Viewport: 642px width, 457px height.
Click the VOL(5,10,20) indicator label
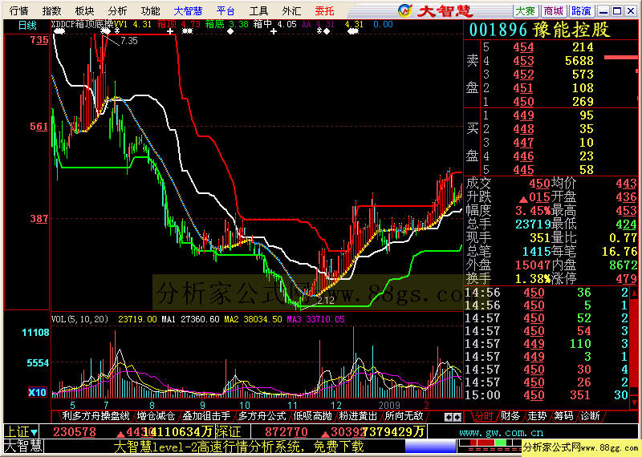[79, 319]
